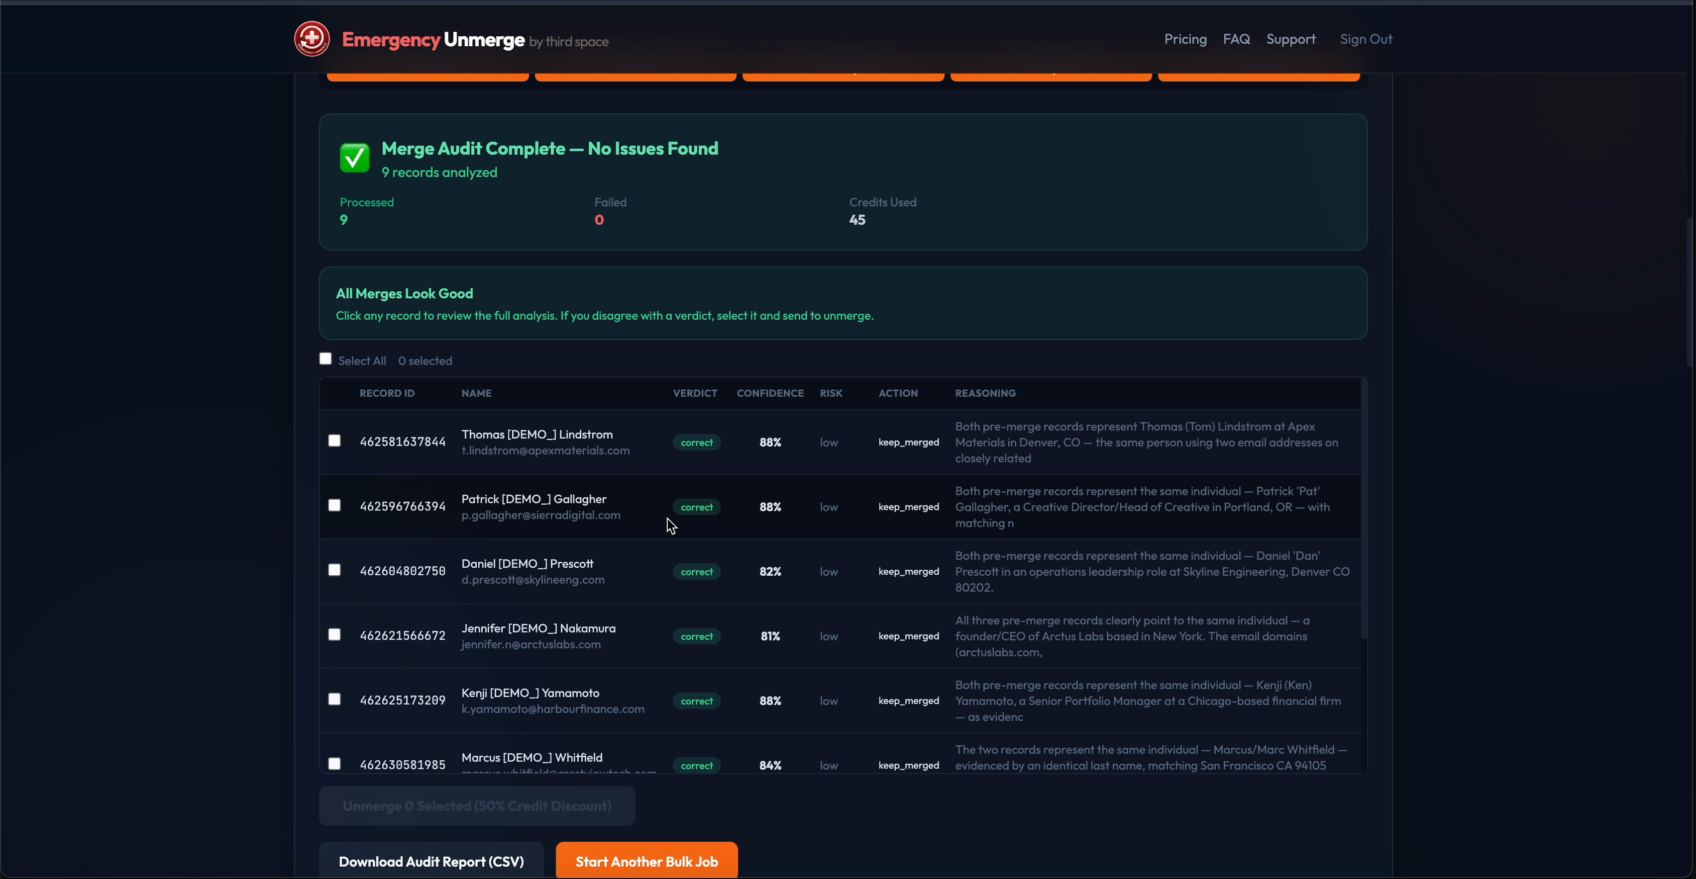Click record ID 462625173209
1696x879 pixels.
[402, 700]
